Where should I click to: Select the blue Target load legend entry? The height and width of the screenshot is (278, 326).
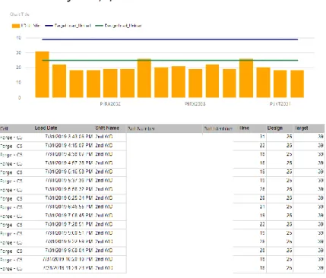[x=68, y=26]
